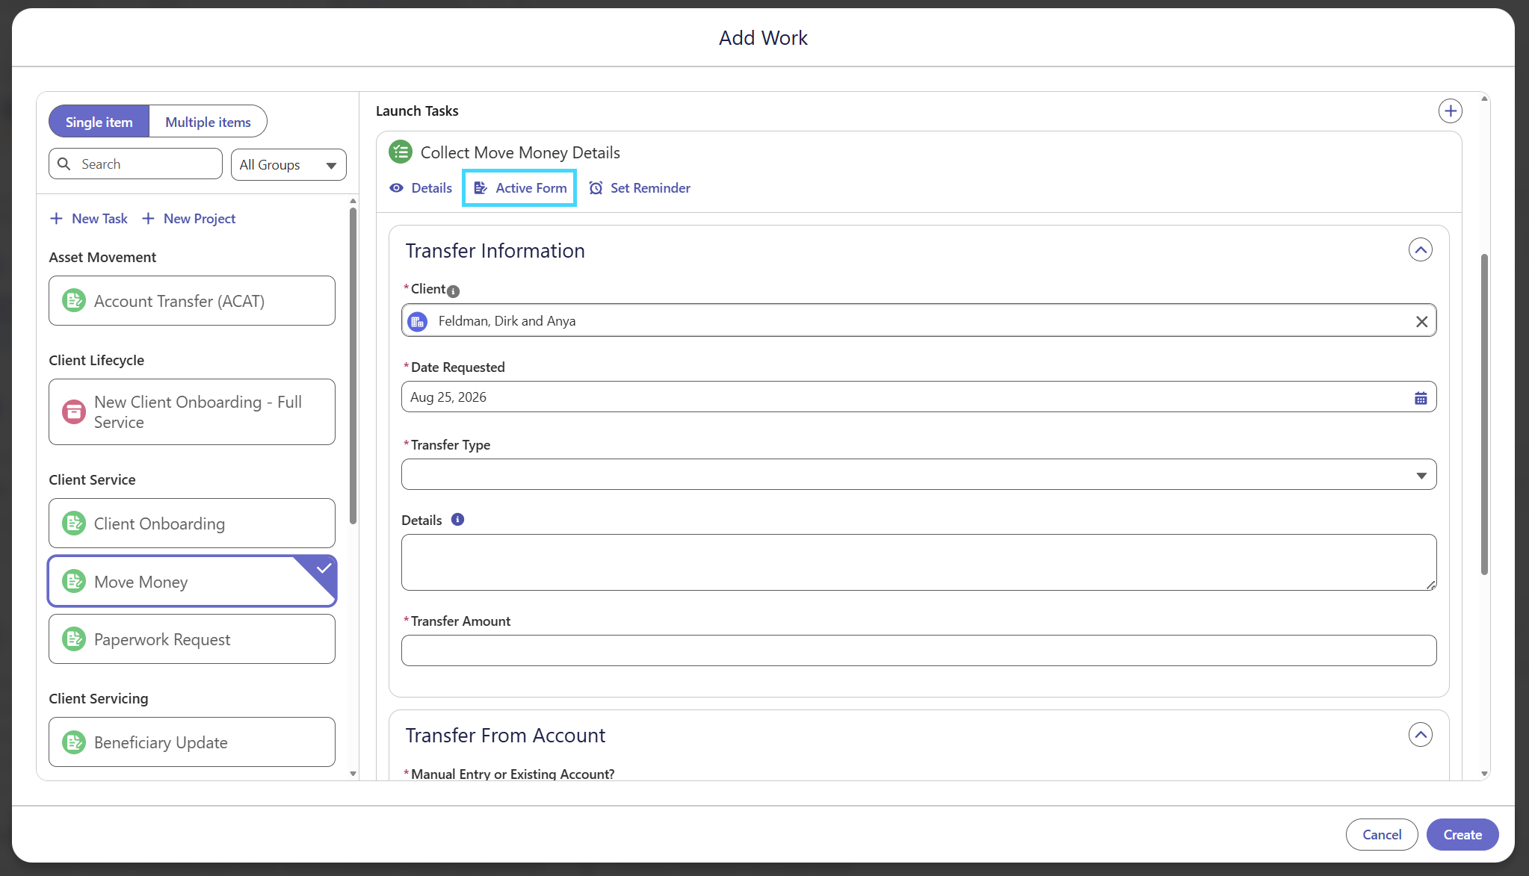
Task: Click the Details field info icon
Action: 457,520
